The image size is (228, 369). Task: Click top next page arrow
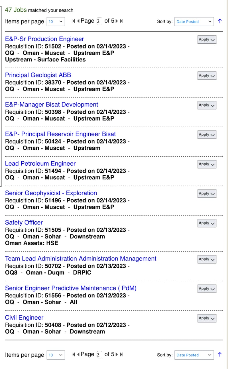pyautogui.click(x=117, y=21)
